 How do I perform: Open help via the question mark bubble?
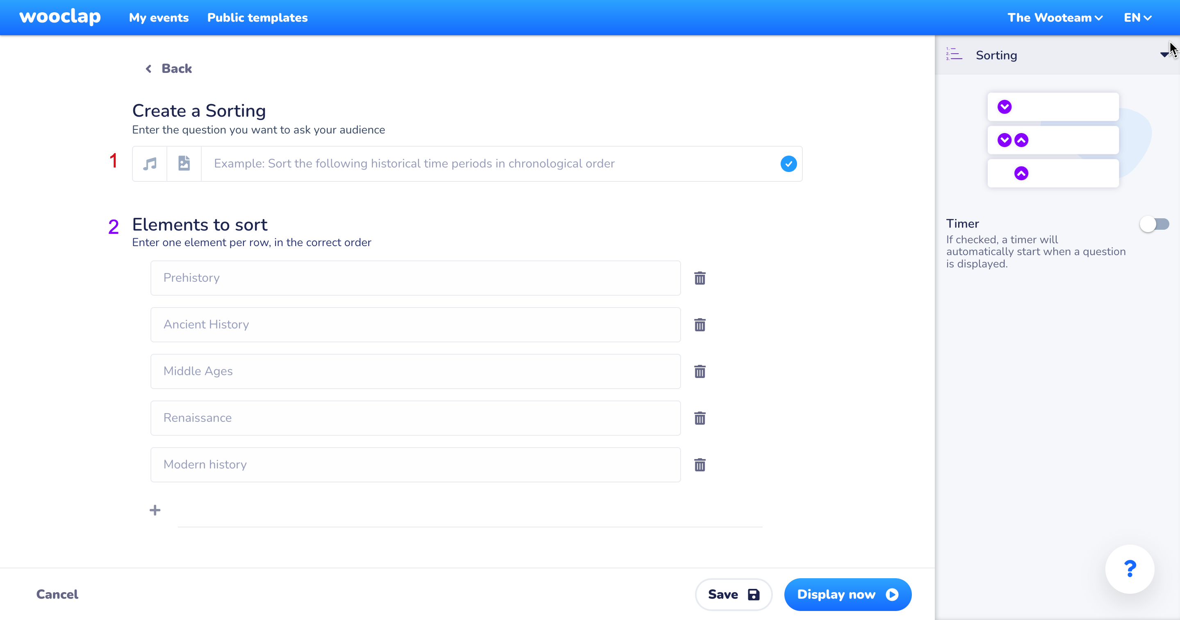coord(1130,569)
